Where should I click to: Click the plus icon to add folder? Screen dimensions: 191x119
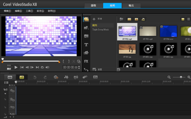(x=94, y=19)
